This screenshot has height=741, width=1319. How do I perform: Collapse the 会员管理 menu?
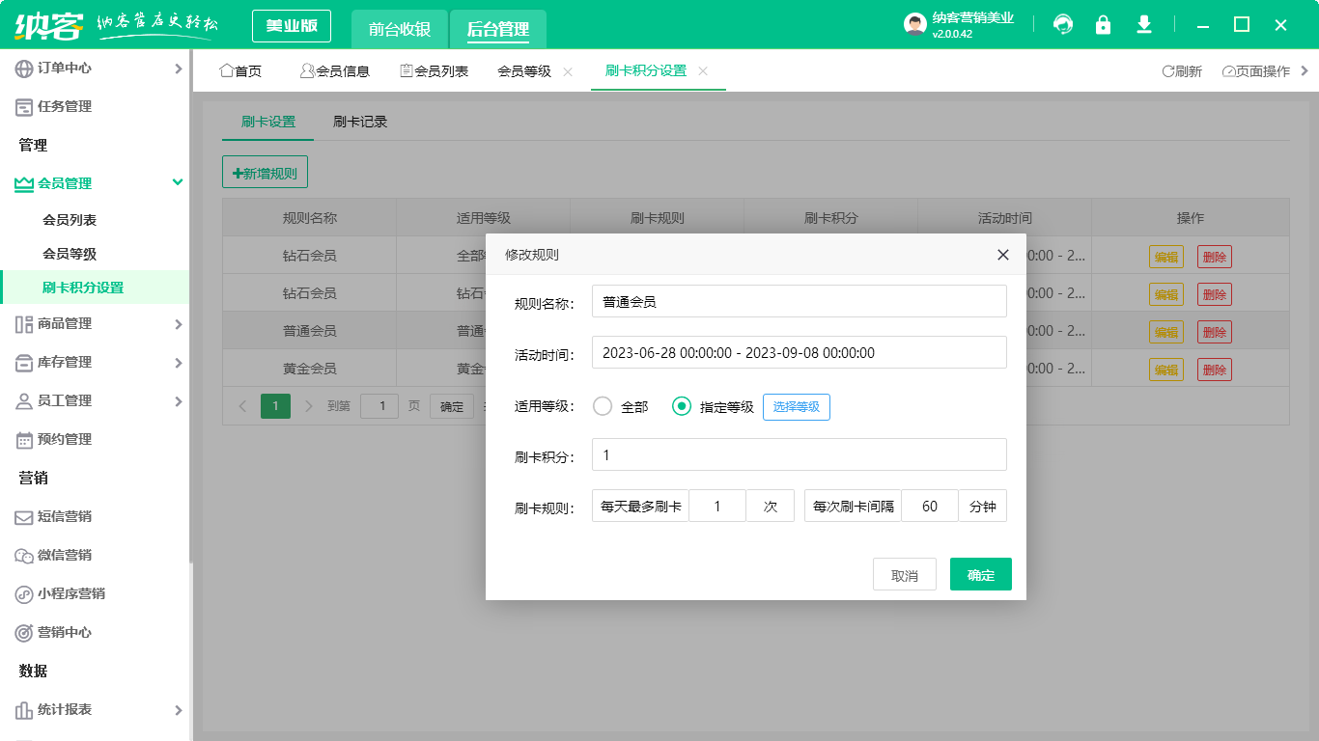58,182
